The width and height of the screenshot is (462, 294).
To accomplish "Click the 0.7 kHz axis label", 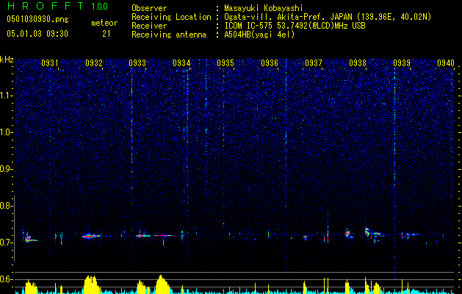I will point(7,243).
